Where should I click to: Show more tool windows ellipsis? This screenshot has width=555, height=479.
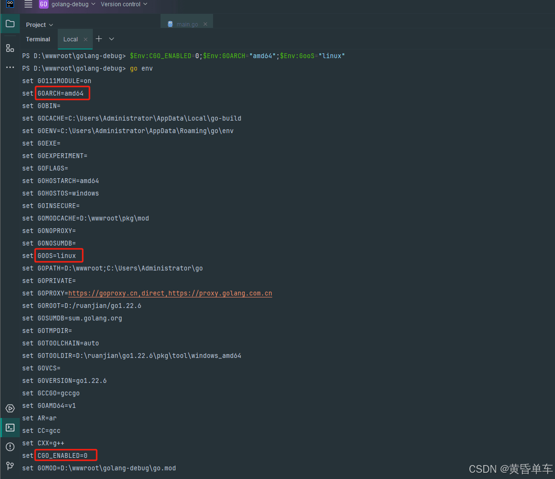click(x=10, y=67)
